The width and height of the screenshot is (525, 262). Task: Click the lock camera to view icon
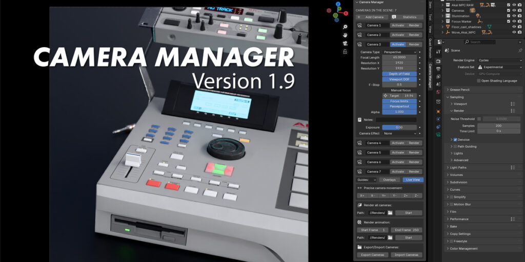point(345,52)
